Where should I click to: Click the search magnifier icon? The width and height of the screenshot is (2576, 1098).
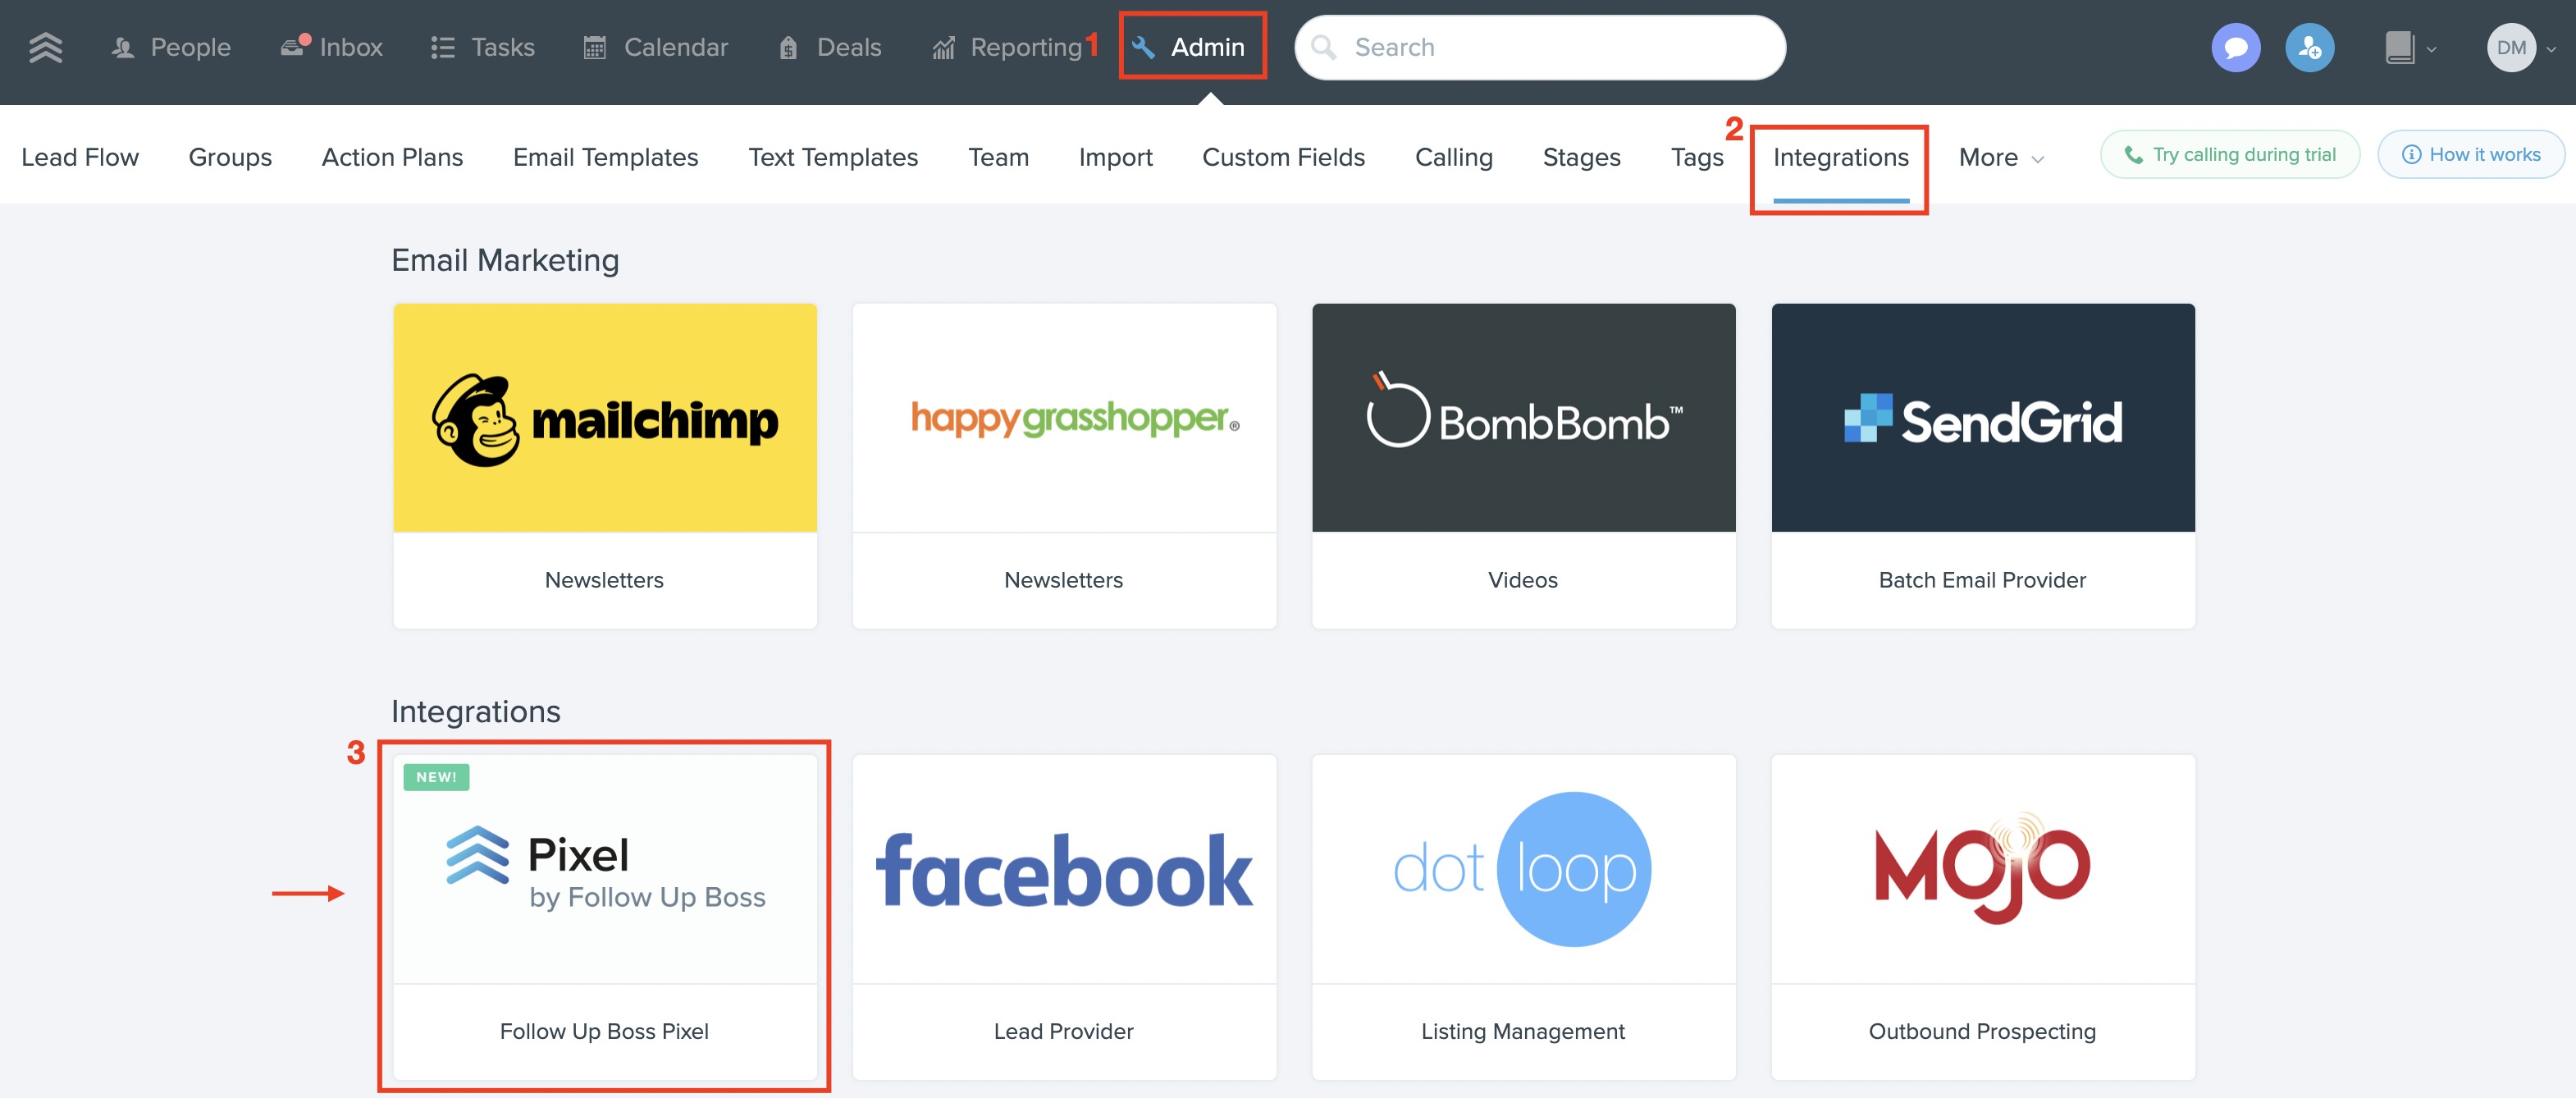point(1323,47)
